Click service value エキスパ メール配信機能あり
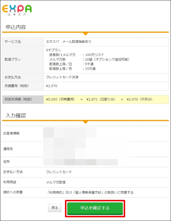Image resolution: width=171 pixels, height=221 pixels. pyautogui.click(x=69, y=42)
